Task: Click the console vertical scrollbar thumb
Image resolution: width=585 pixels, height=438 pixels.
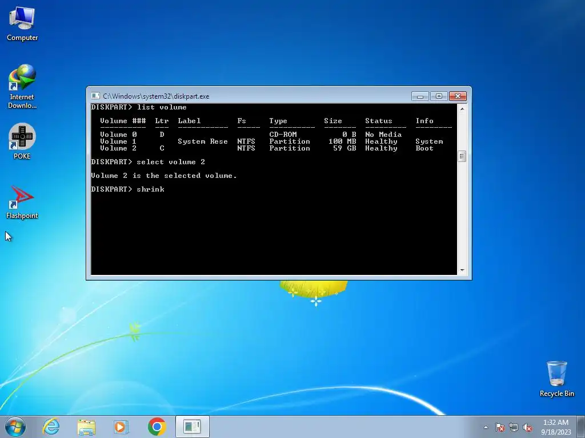Action: [462, 156]
